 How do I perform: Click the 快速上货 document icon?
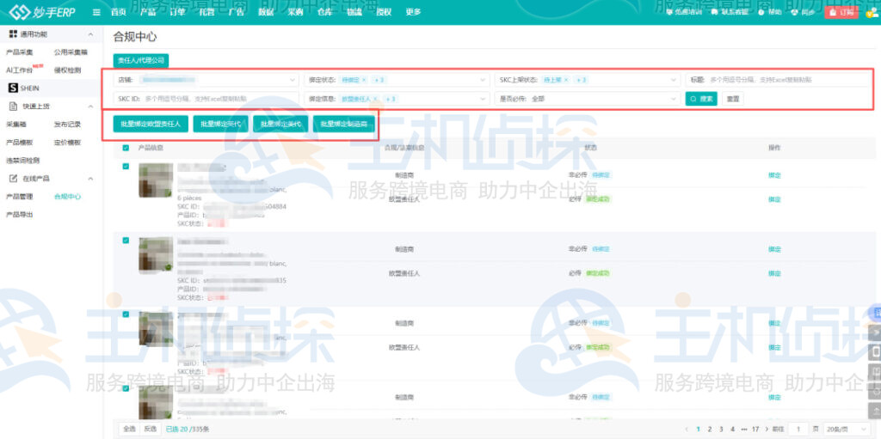click(13, 107)
